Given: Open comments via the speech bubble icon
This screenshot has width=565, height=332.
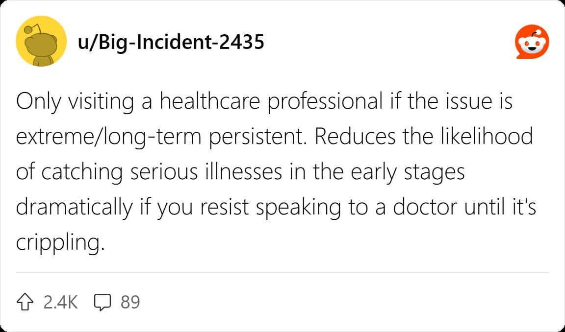Looking at the screenshot, I should (103, 302).
